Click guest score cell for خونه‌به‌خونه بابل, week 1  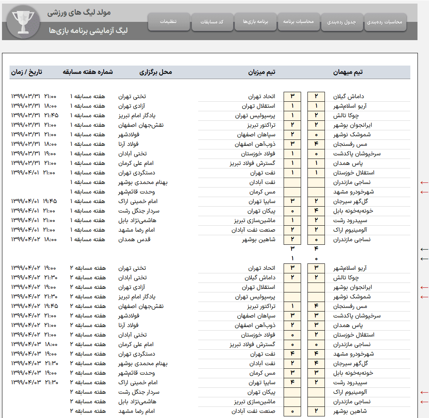[x=316, y=211]
